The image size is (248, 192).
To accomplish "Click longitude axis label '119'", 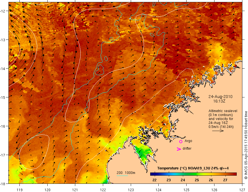I will (x=20, y=190).
